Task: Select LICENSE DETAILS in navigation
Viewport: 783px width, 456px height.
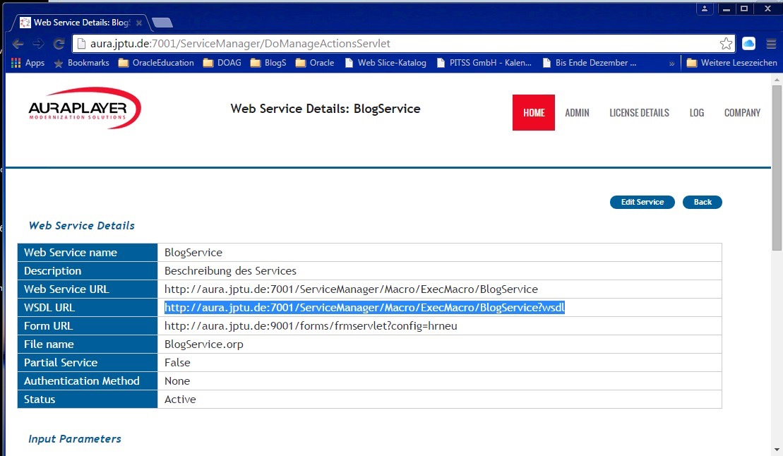Action: coord(639,113)
